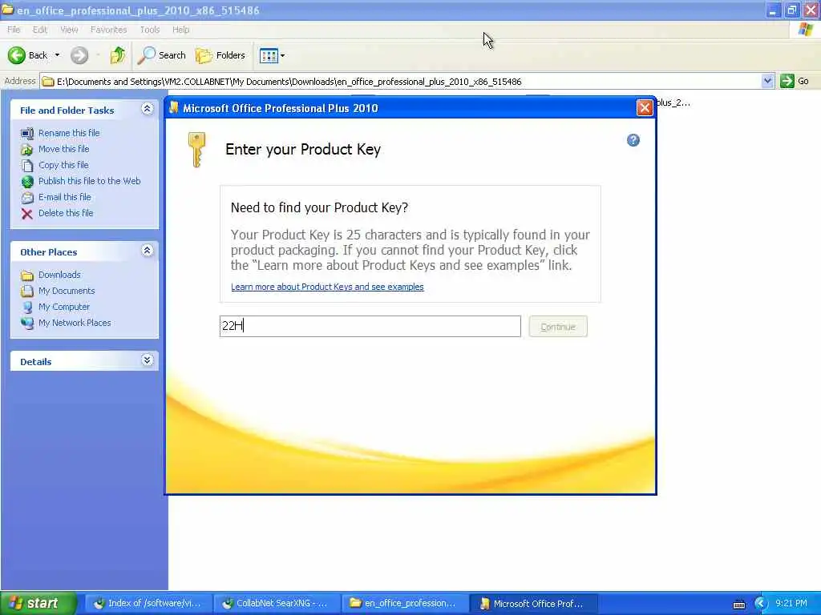Screen dimensions: 821x615
Task: Expand the address bar dropdown arrow
Action: click(767, 81)
